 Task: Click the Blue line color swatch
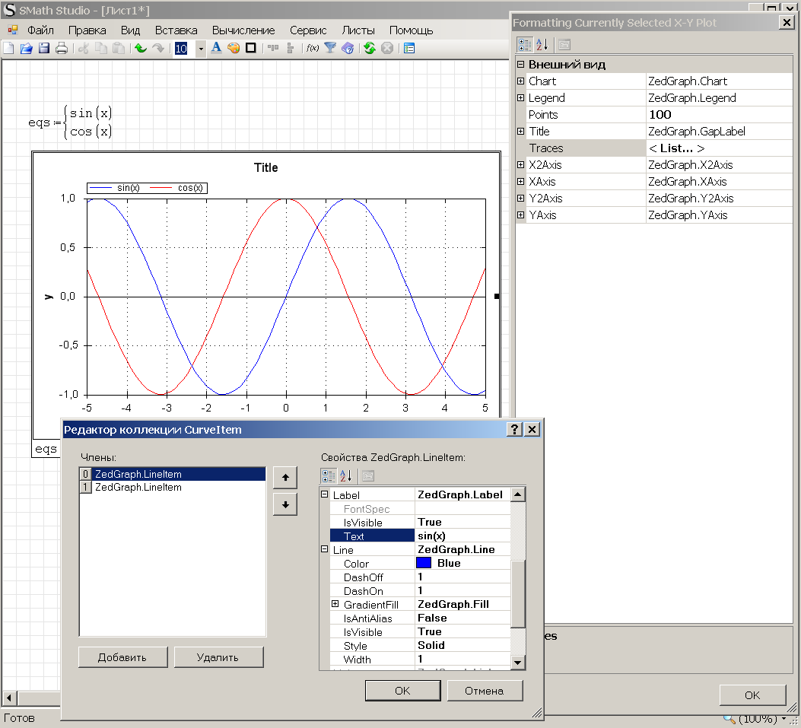pos(424,564)
